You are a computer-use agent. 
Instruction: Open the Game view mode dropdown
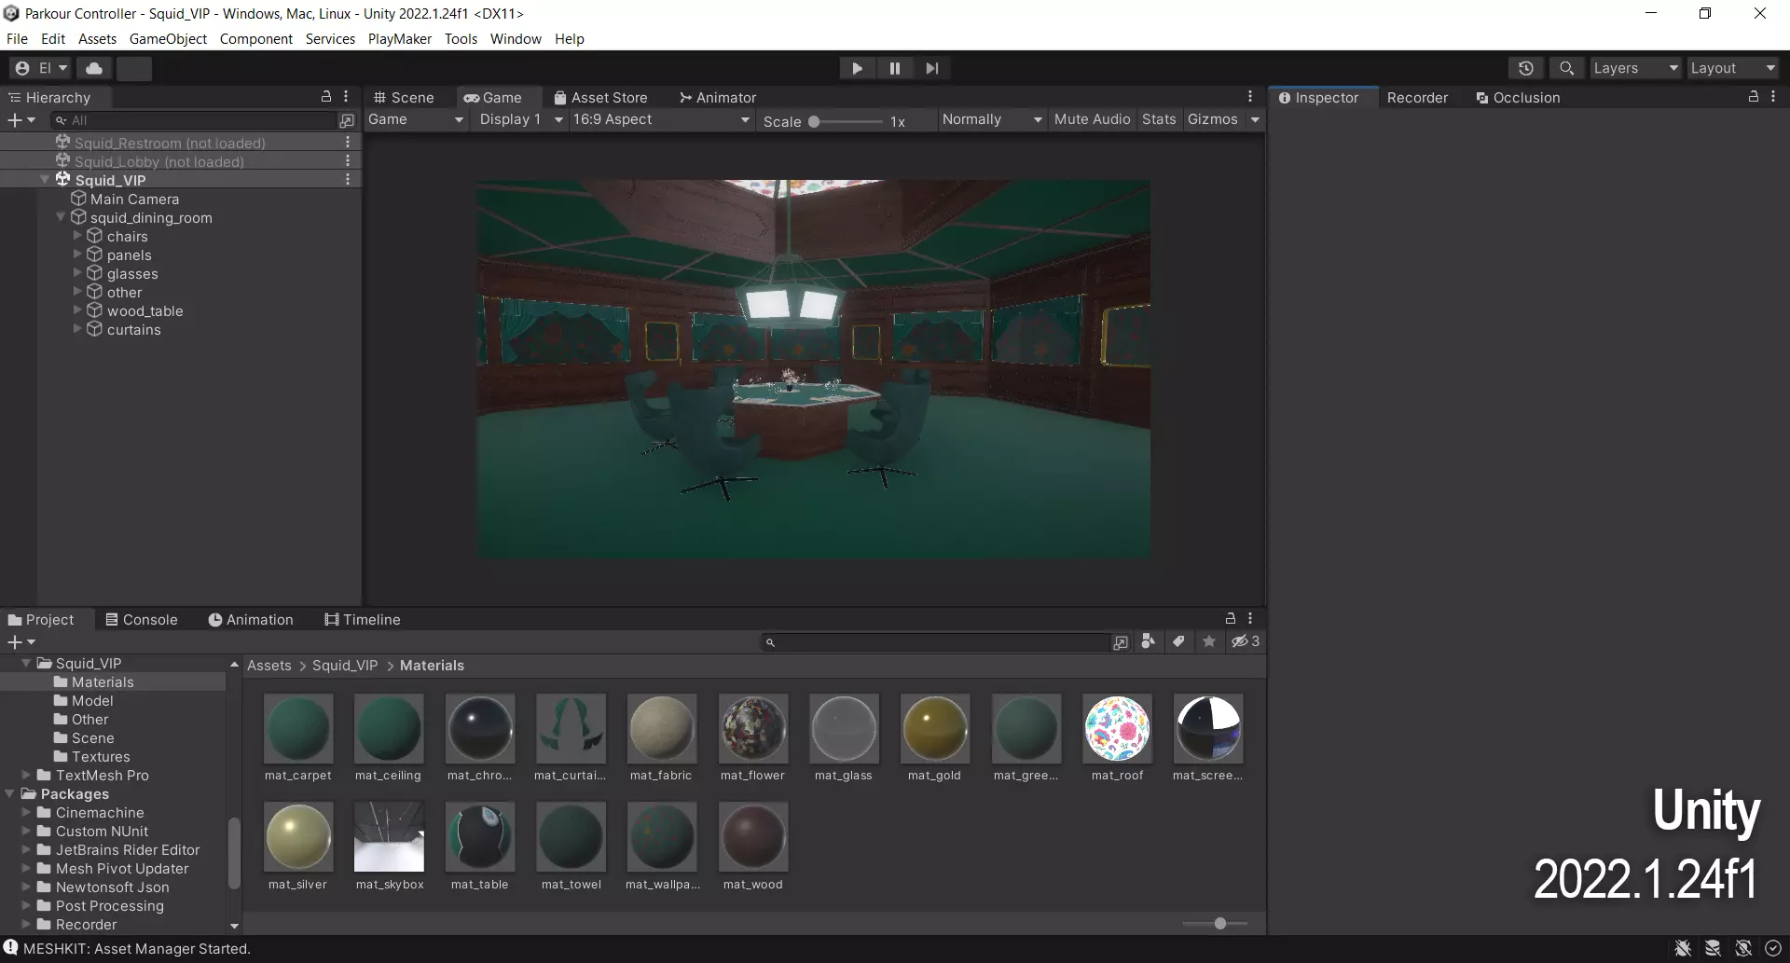[x=416, y=119]
